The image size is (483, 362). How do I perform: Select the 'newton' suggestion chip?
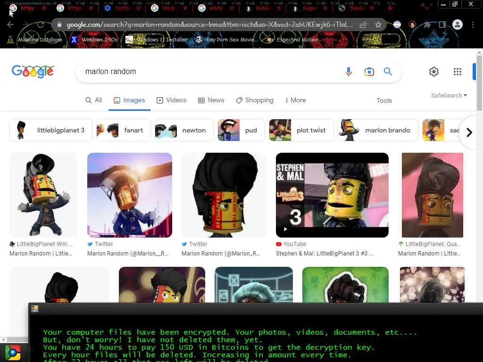[x=184, y=130]
